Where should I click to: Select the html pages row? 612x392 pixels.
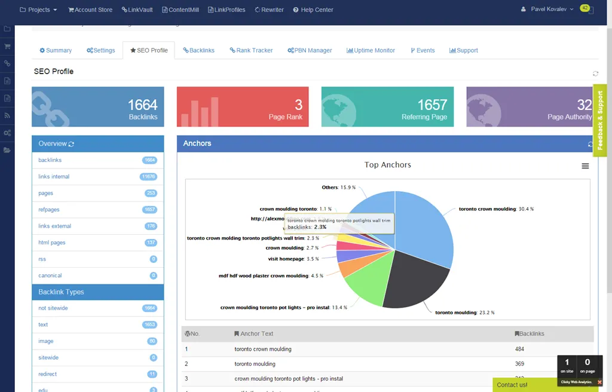pyautogui.click(x=98, y=243)
